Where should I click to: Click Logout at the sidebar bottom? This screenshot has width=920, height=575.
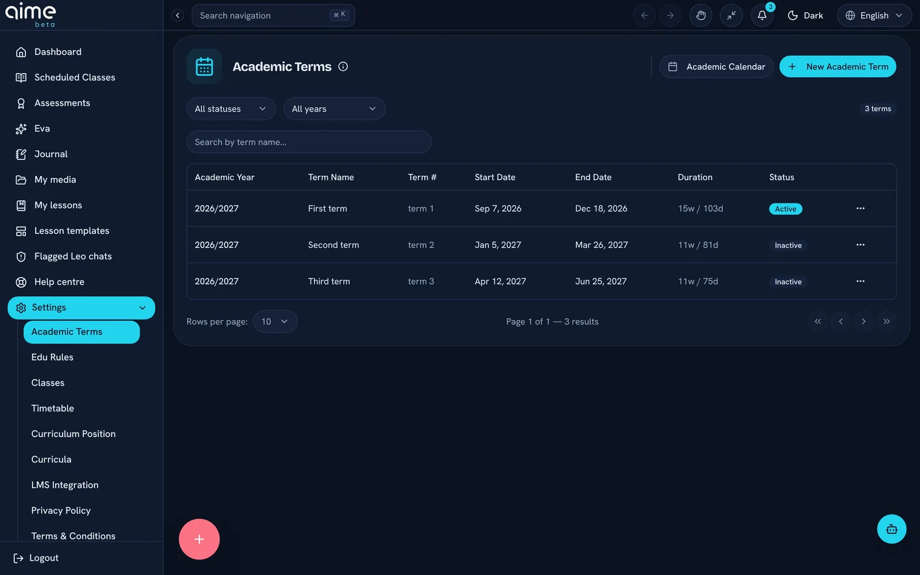point(36,558)
